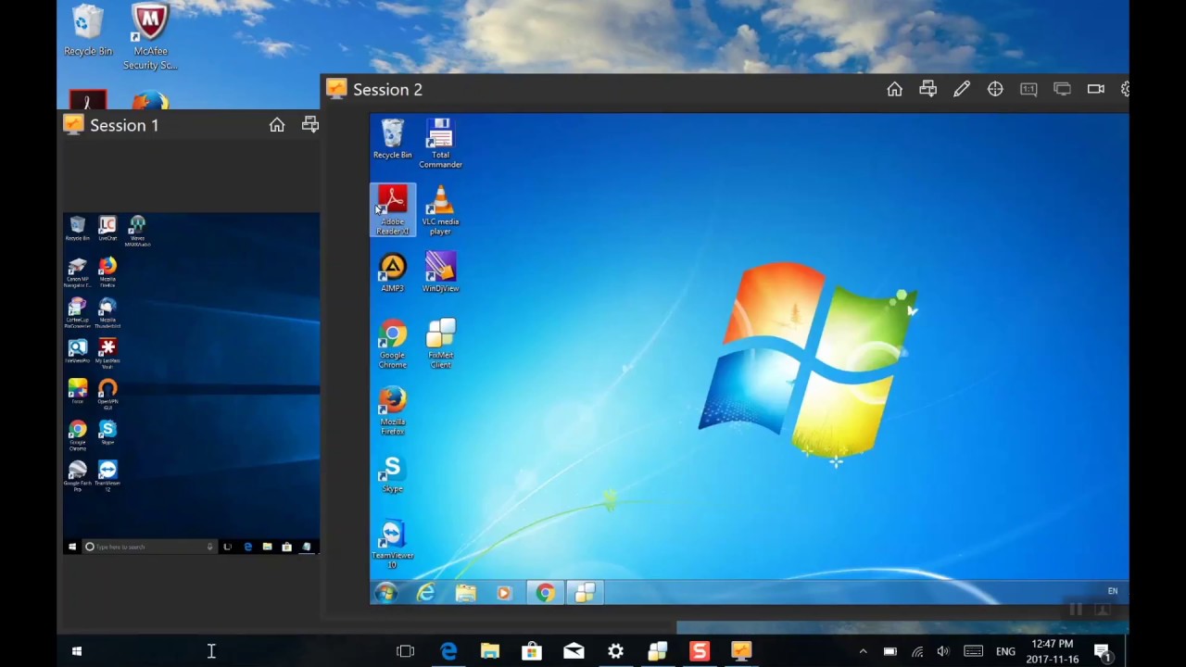Click Session 1 title text
1186x667 pixels.
coord(124,125)
